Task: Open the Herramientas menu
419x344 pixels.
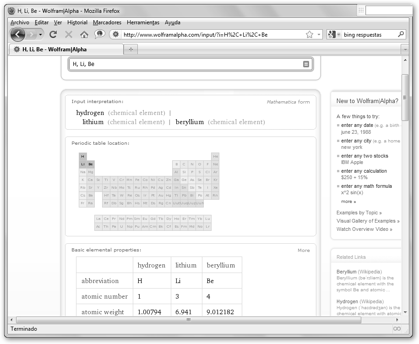Action: [x=143, y=22]
